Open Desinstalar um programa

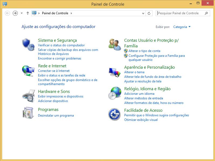coord(56,115)
